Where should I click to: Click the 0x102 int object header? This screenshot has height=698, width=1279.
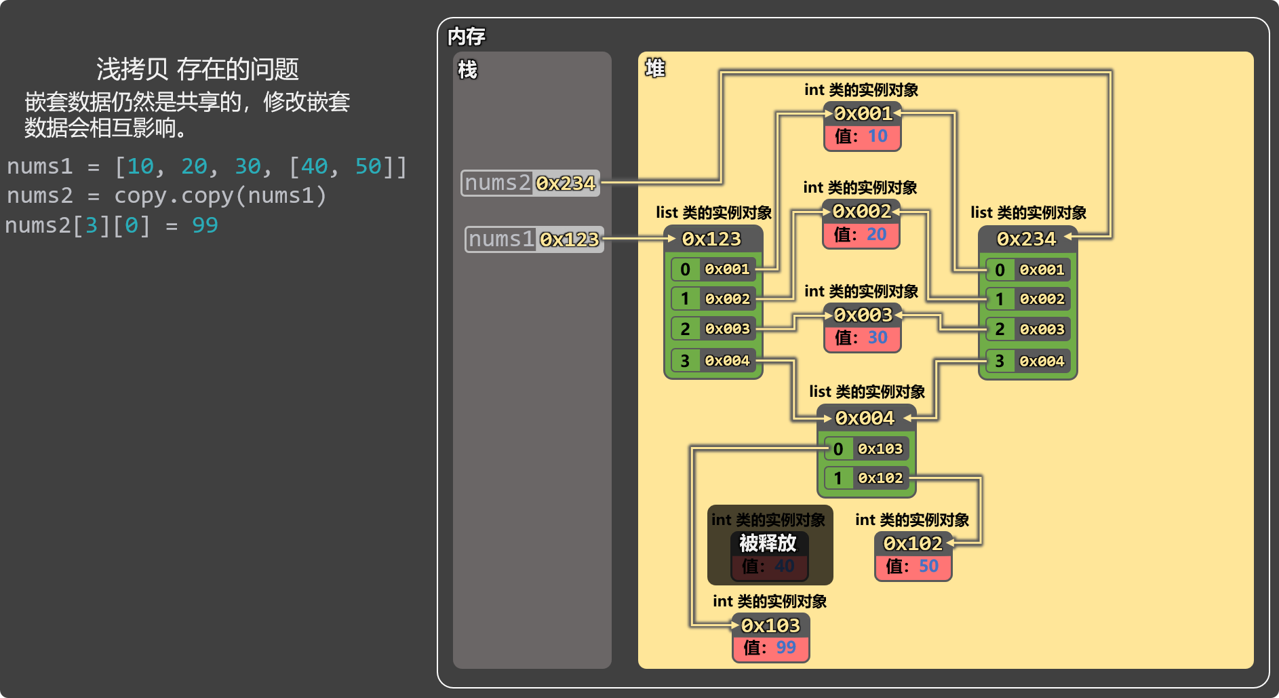[913, 544]
